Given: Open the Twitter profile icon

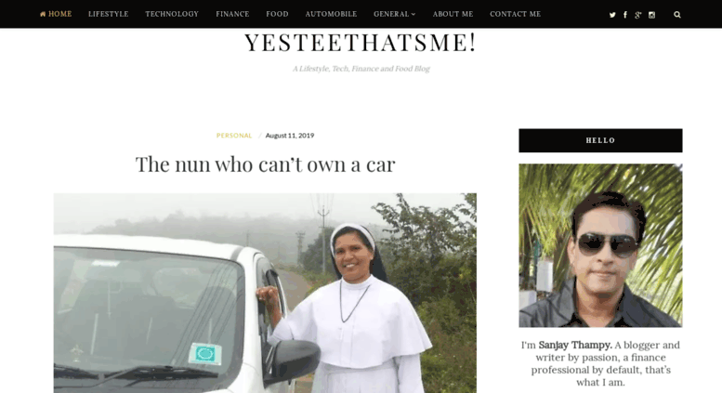Looking at the screenshot, I should click(612, 15).
